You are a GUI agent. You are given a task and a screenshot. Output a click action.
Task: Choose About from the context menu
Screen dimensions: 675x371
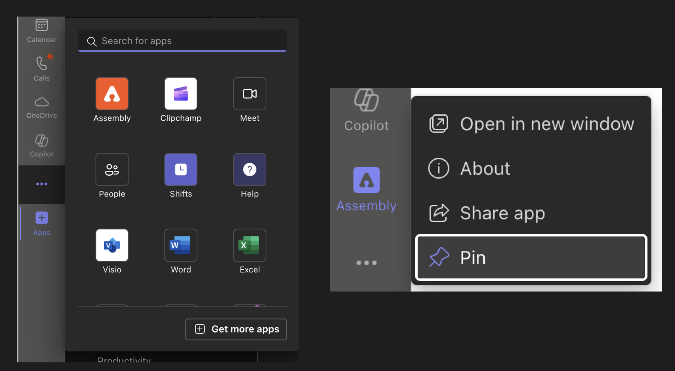click(531, 168)
